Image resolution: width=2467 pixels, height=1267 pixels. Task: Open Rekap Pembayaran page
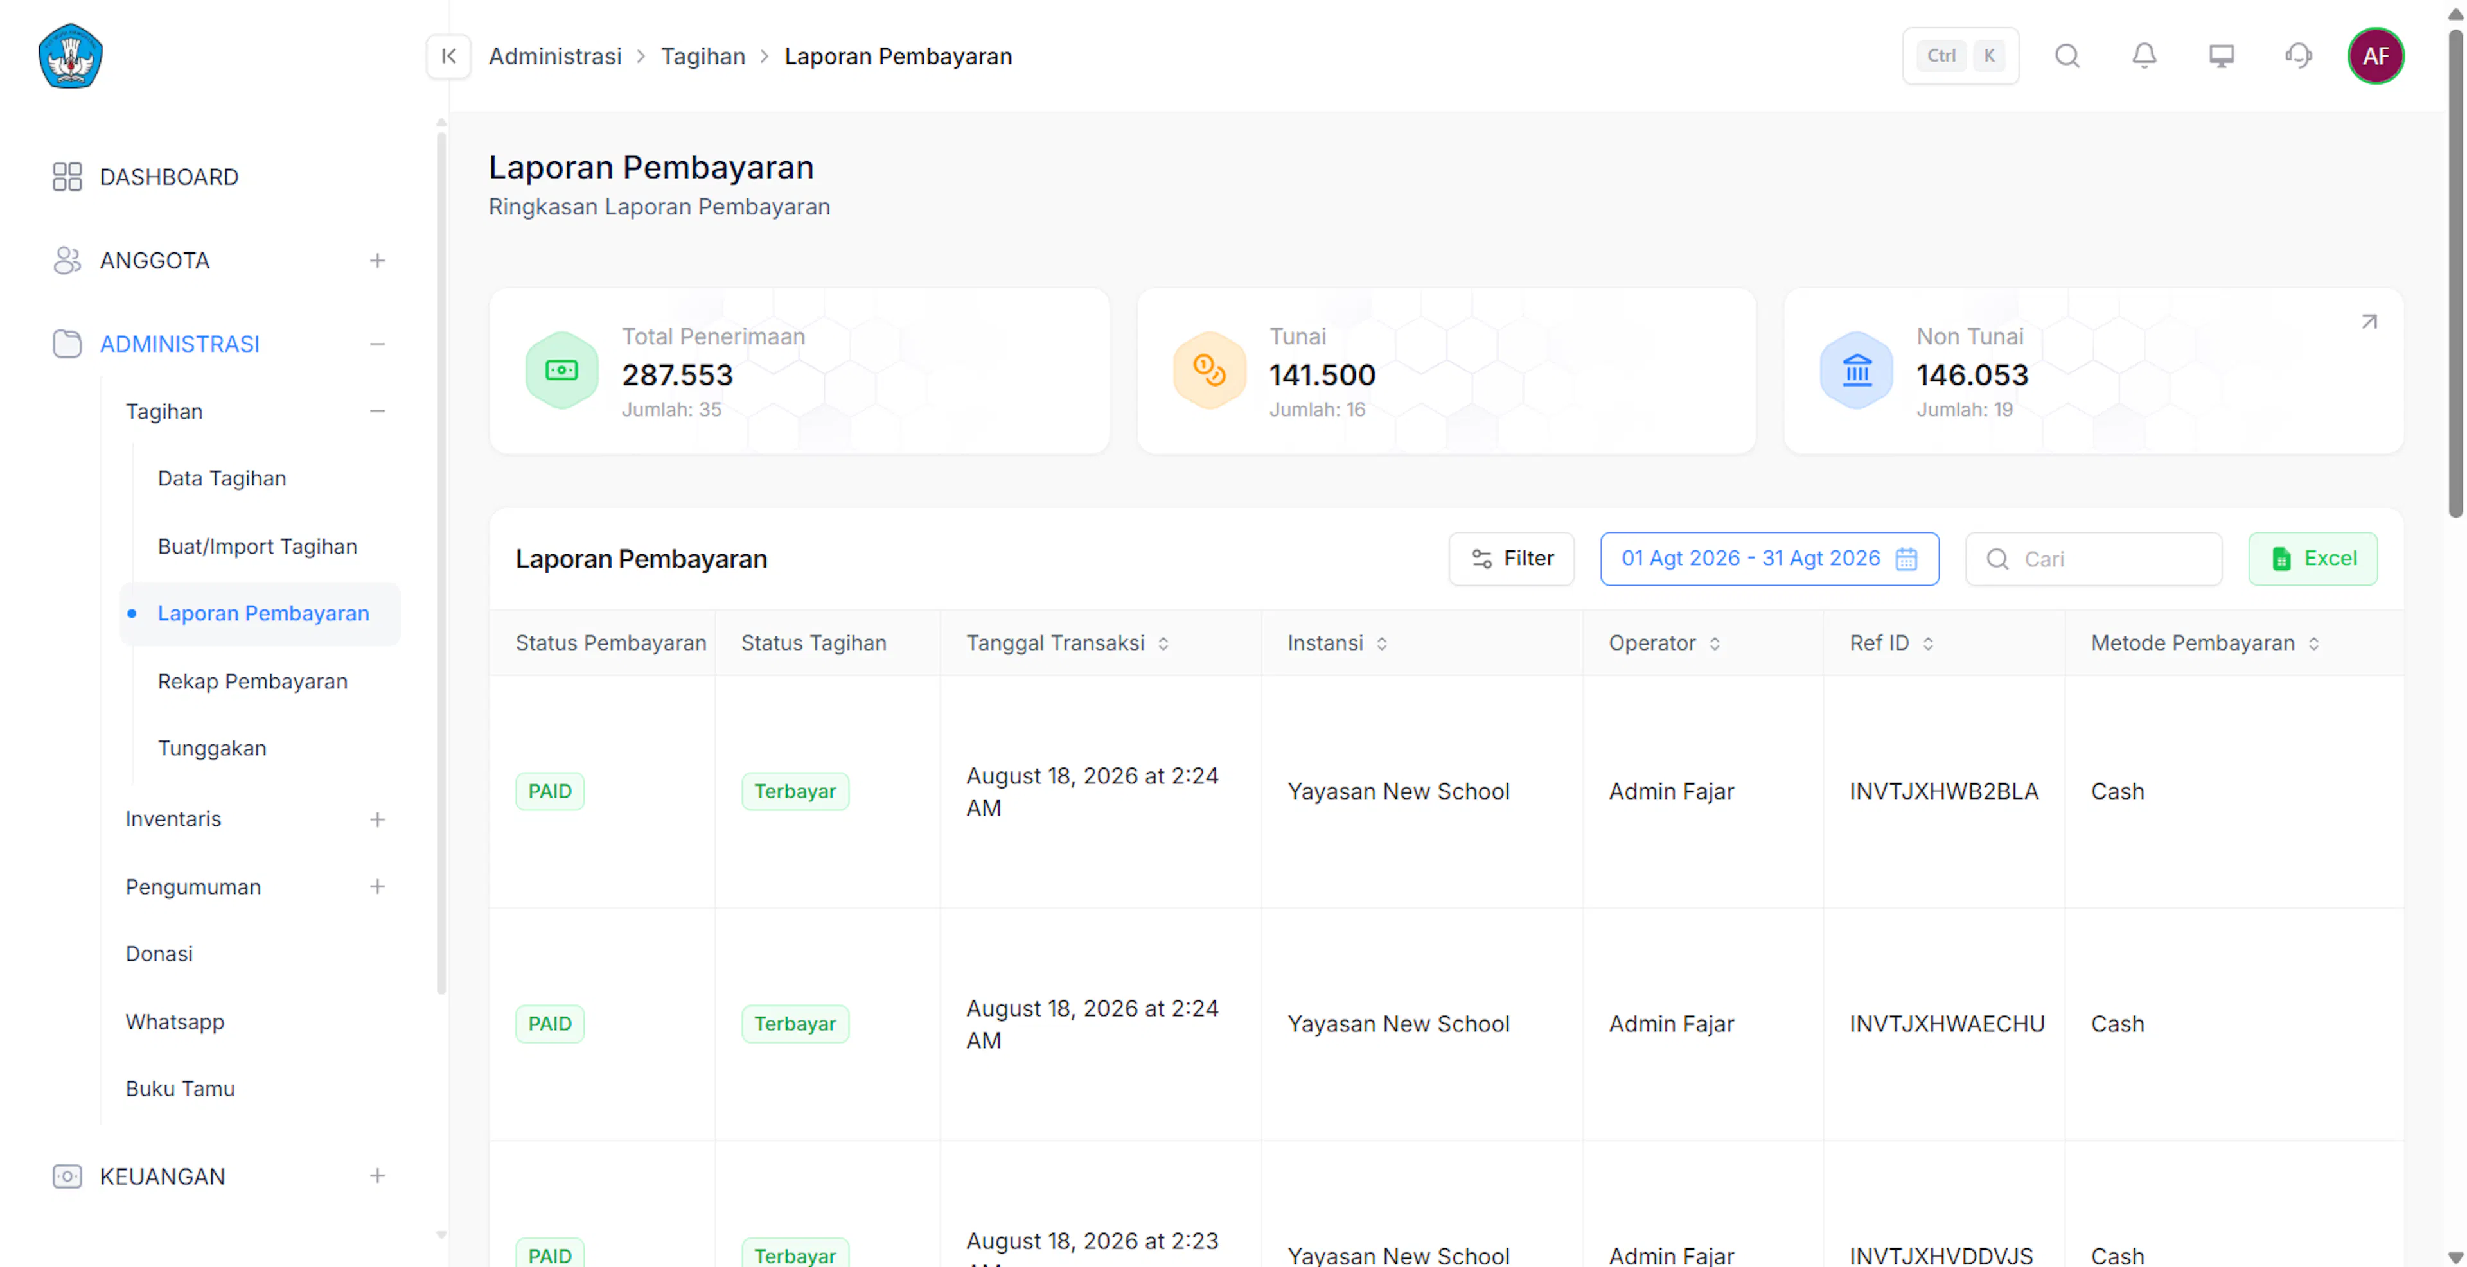(253, 681)
